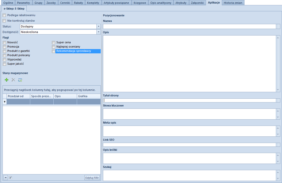
Task: Click into Słowa kluczowe text area
Action: pos(189,114)
